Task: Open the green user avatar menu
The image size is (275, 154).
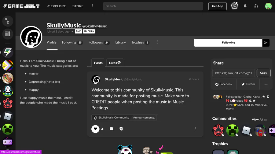Action: click(268, 6)
